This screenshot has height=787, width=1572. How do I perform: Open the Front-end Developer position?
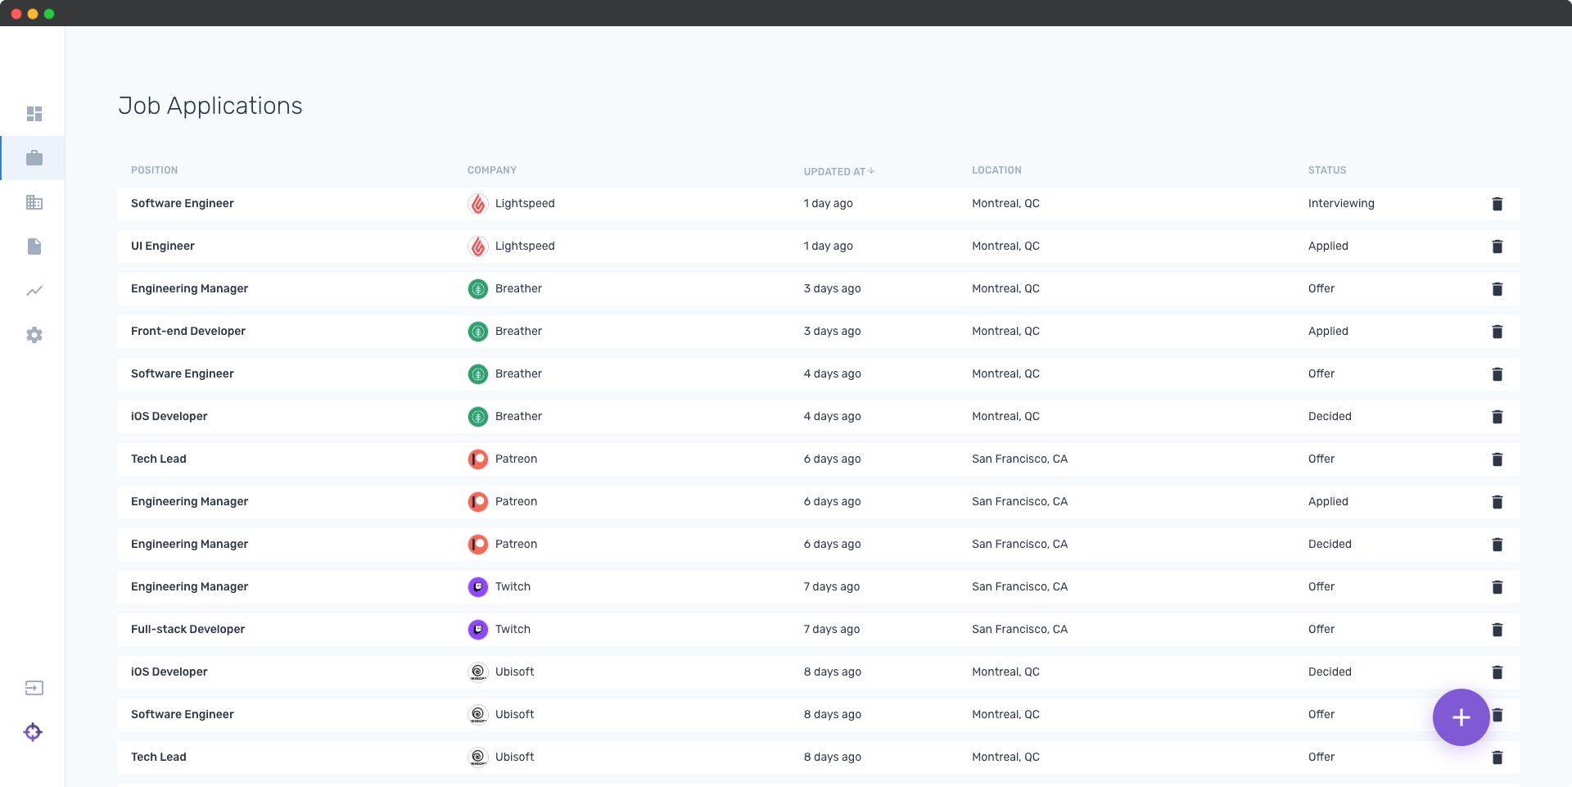[x=188, y=331]
